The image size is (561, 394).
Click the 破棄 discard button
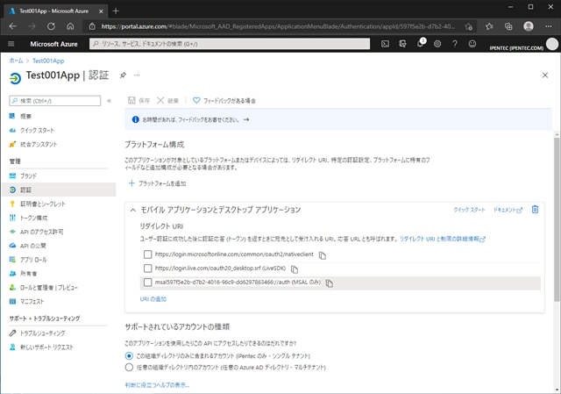(167, 101)
